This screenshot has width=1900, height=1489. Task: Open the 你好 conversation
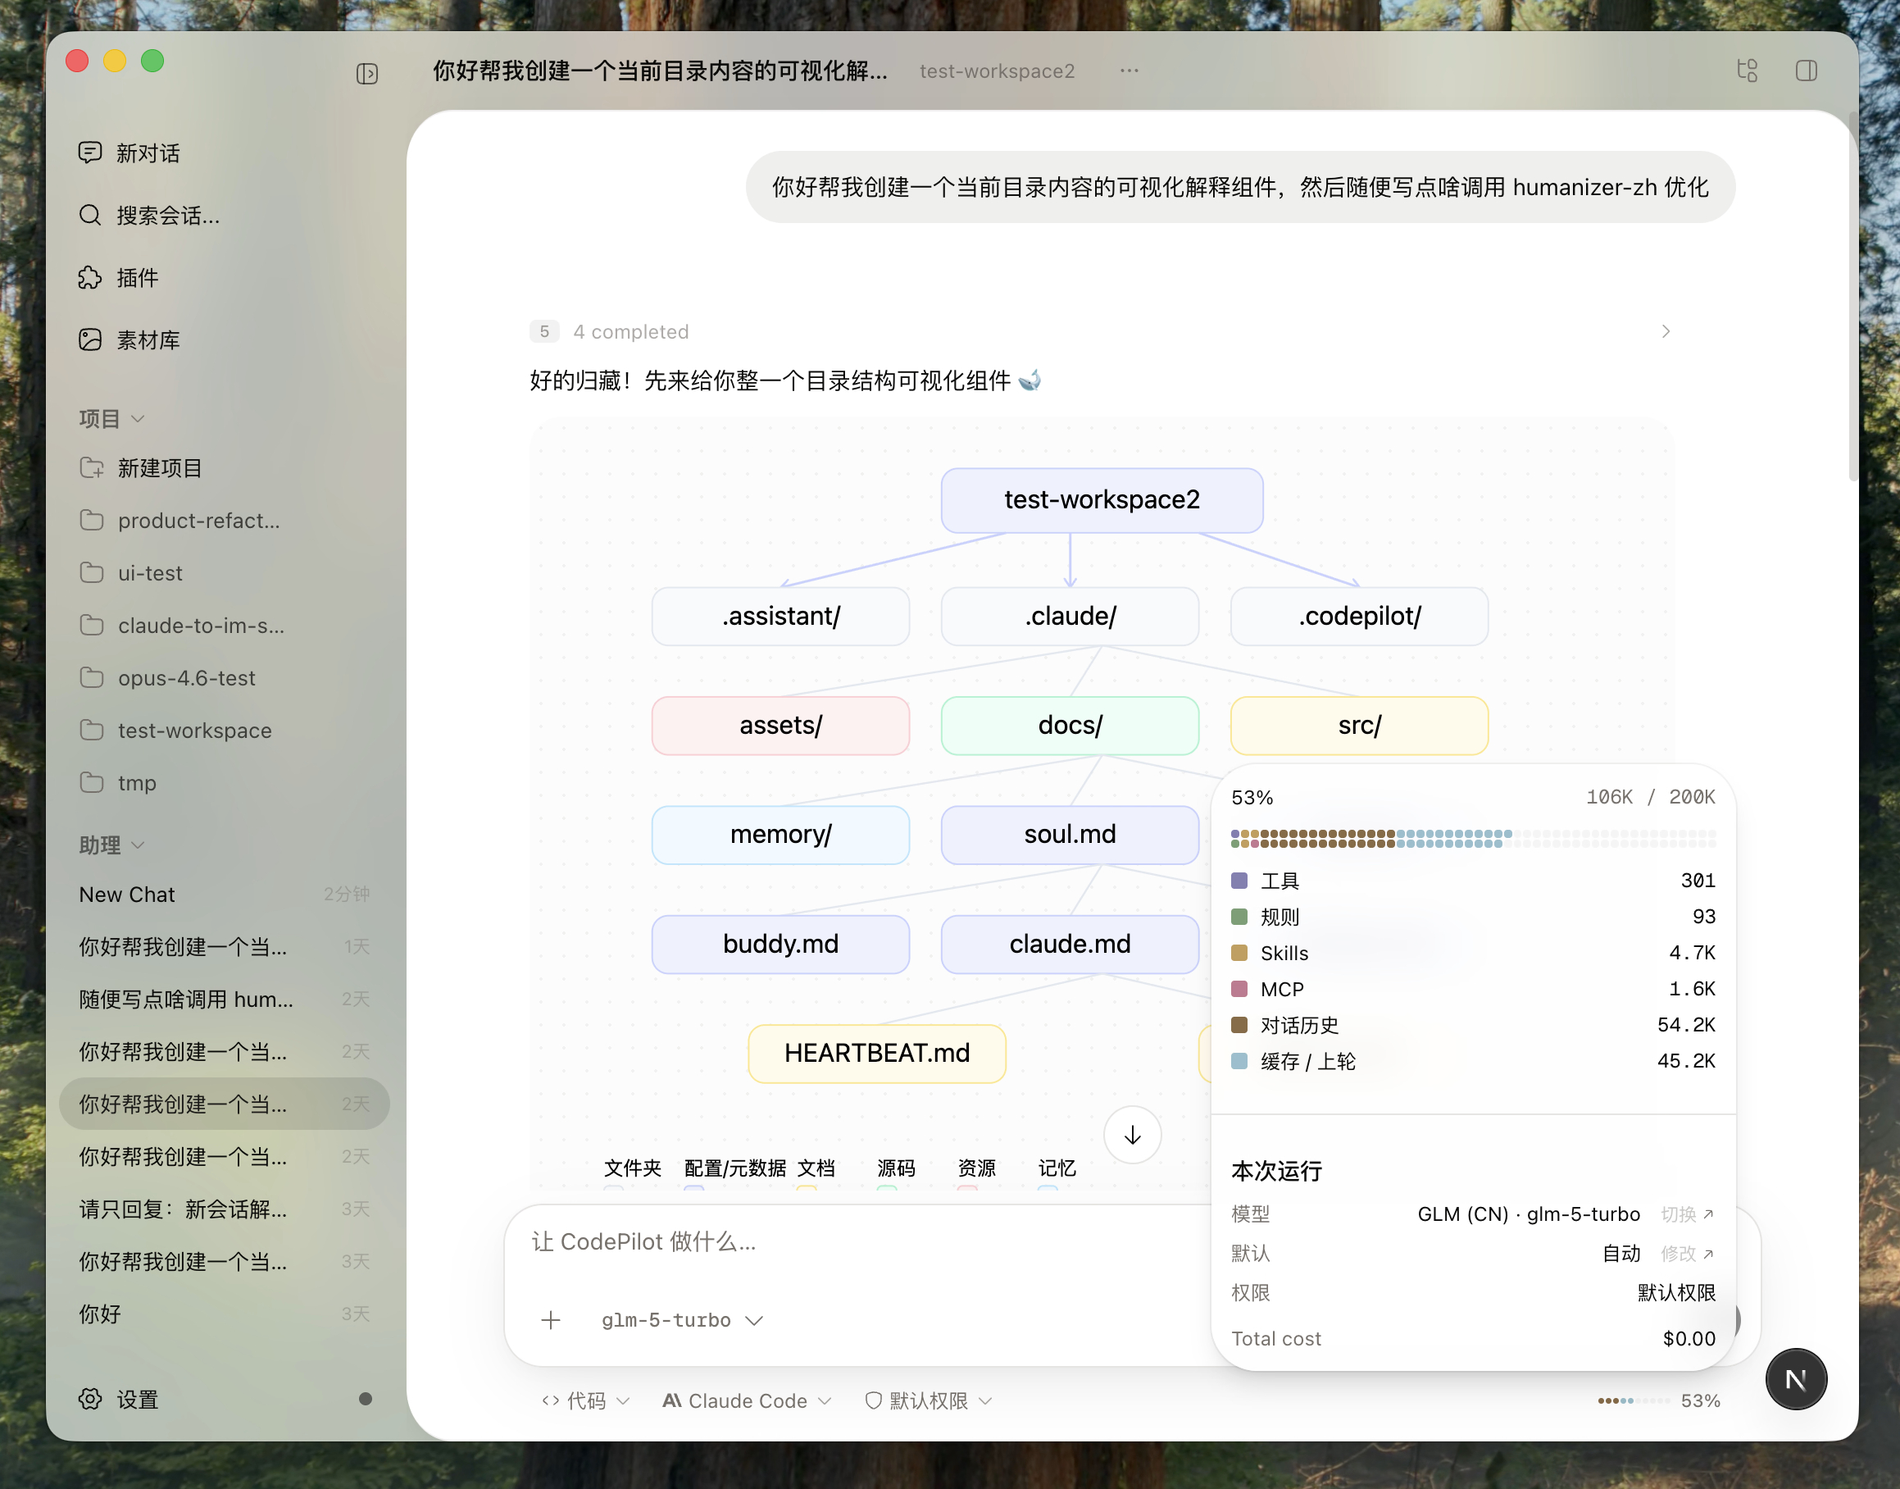[225, 1313]
